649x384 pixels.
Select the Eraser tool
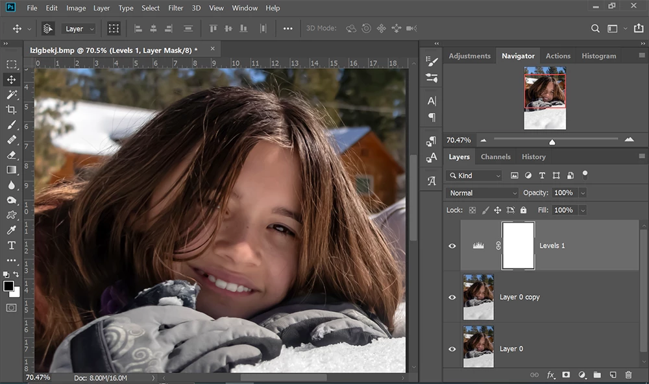click(11, 155)
